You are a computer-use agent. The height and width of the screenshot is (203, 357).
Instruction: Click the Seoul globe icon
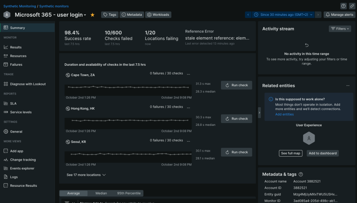click(x=68, y=142)
